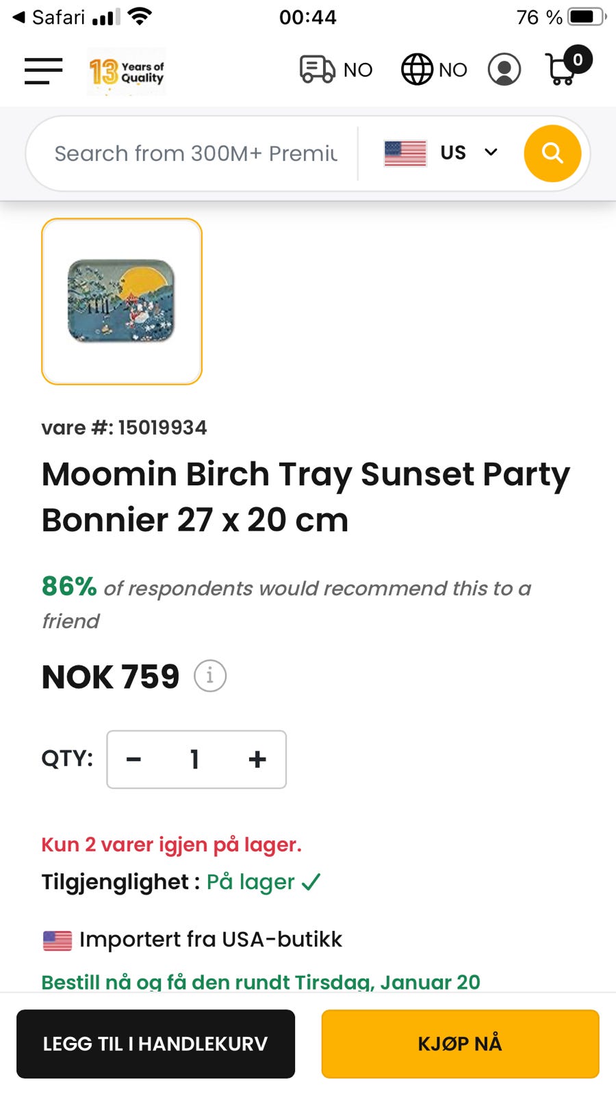This screenshot has height=1095, width=616.
Task: Decrease quantity with minus button
Action: [x=134, y=759]
